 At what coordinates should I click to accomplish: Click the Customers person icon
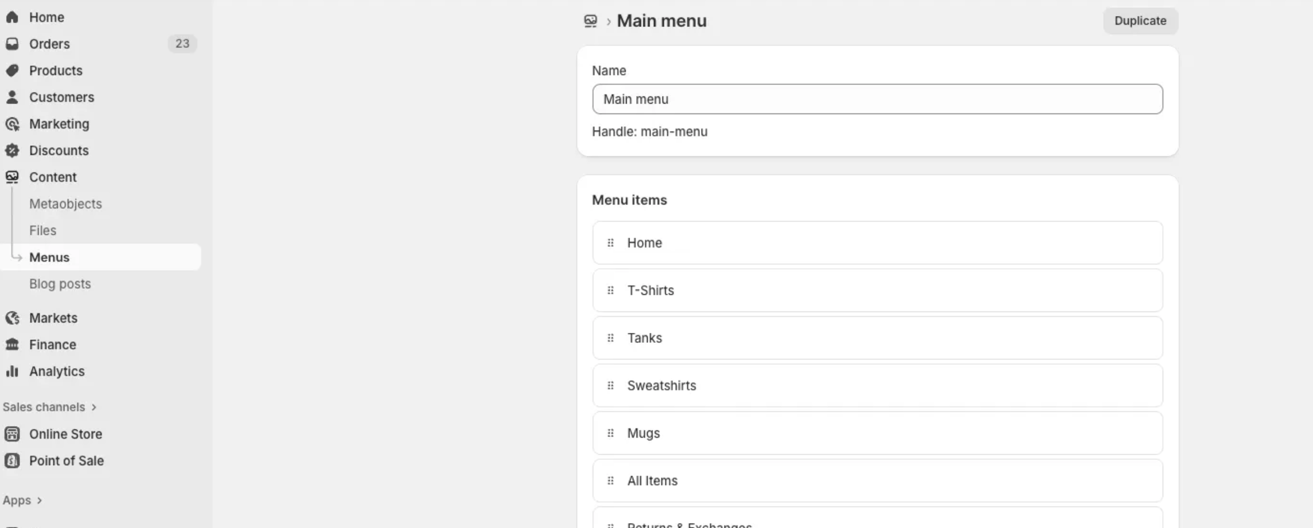click(x=12, y=97)
